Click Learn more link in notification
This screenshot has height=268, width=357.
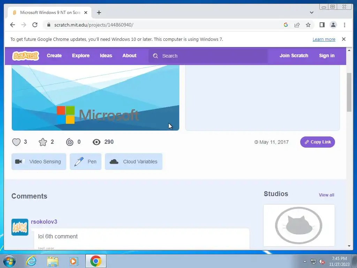click(324, 39)
